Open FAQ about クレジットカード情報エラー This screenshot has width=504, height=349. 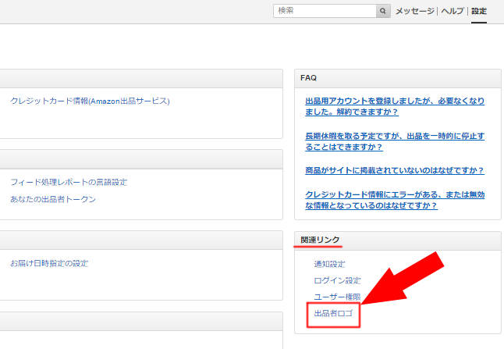[x=395, y=200]
